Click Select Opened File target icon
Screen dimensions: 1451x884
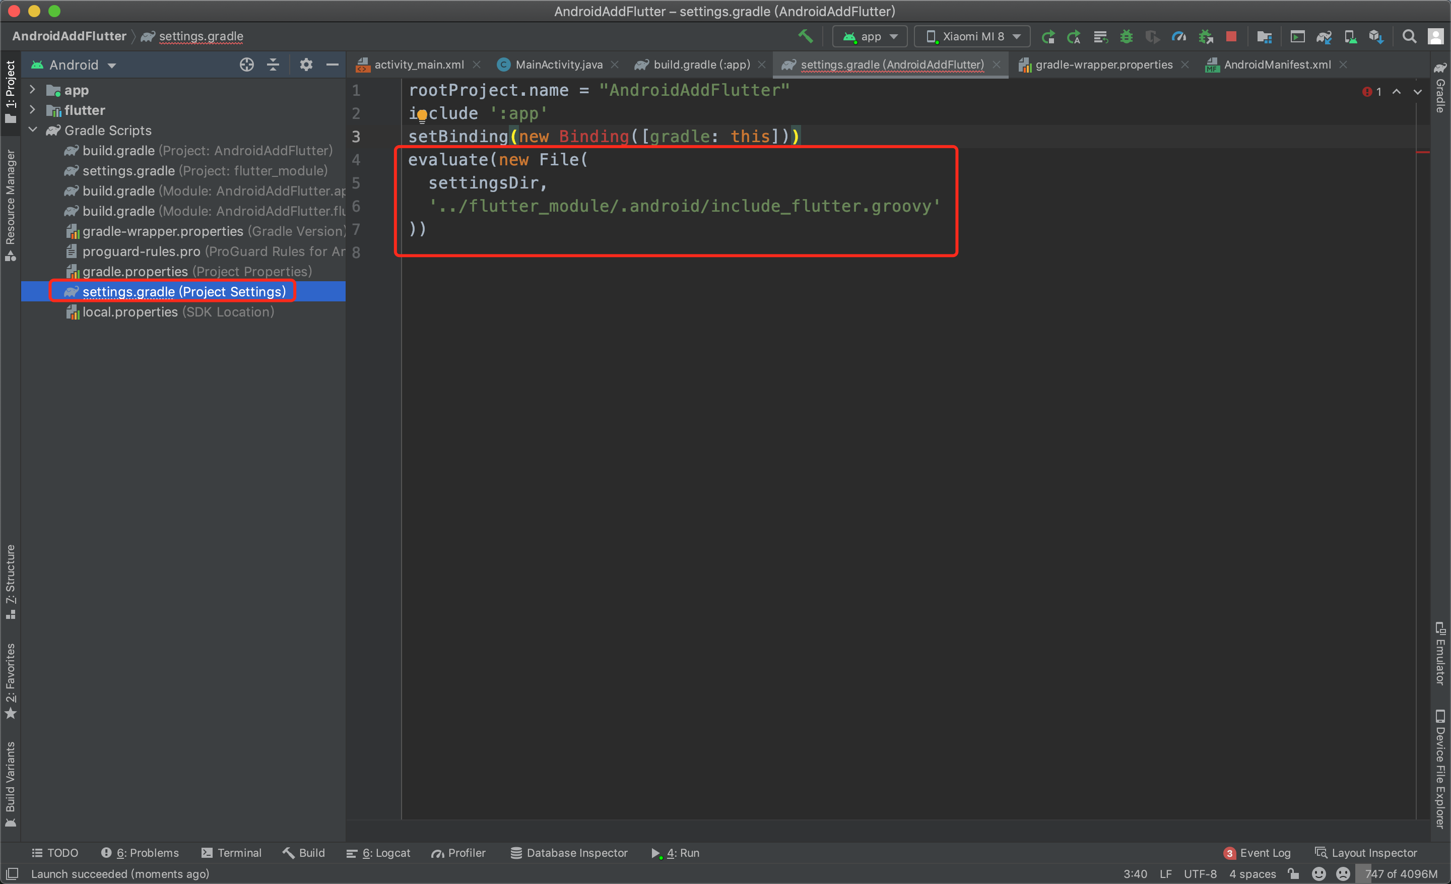246,65
